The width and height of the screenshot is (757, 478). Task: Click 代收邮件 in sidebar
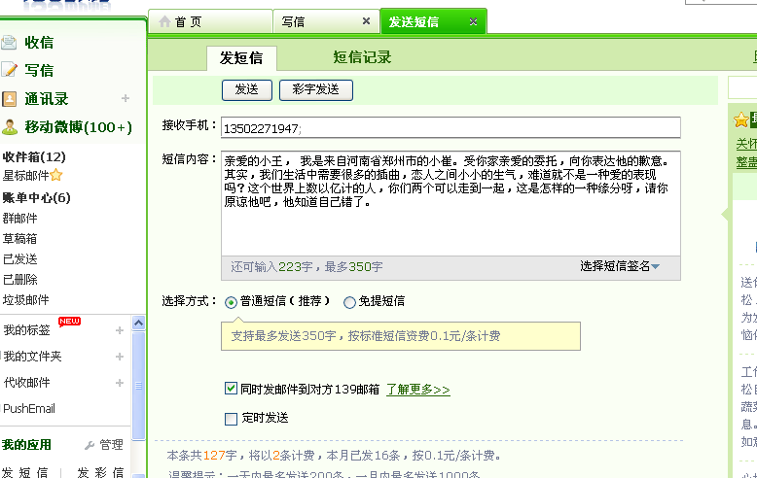(x=27, y=383)
